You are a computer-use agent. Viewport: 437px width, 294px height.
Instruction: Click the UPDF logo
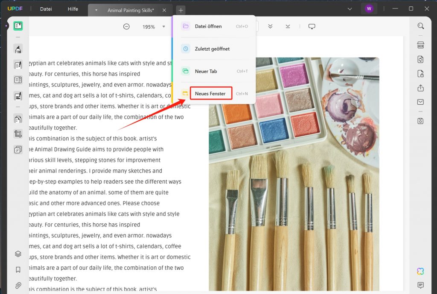coord(15,9)
